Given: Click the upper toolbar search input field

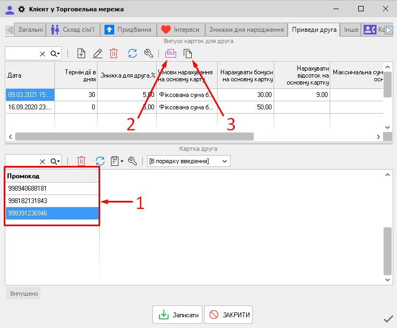Looking at the screenshot, I should tap(22, 53).
